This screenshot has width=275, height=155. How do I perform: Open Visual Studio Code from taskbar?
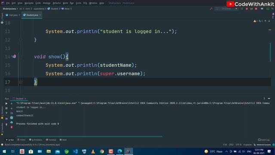pyautogui.click(x=75, y=151)
